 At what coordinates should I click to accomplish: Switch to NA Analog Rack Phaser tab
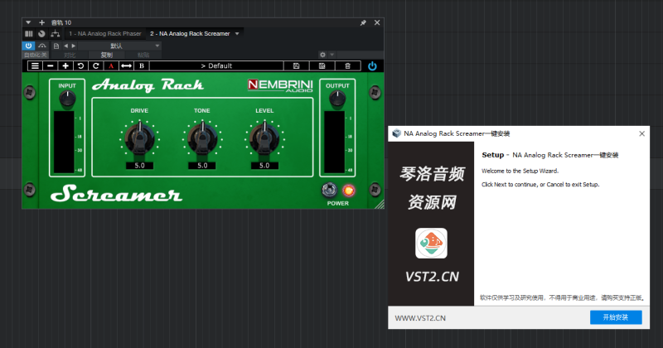pyautogui.click(x=105, y=33)
